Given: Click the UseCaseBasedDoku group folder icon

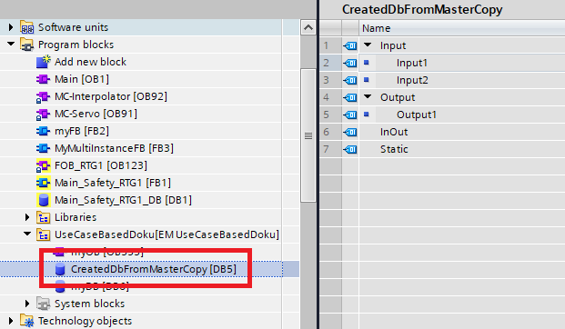Looking at the screenshot, I should point(44,234).
